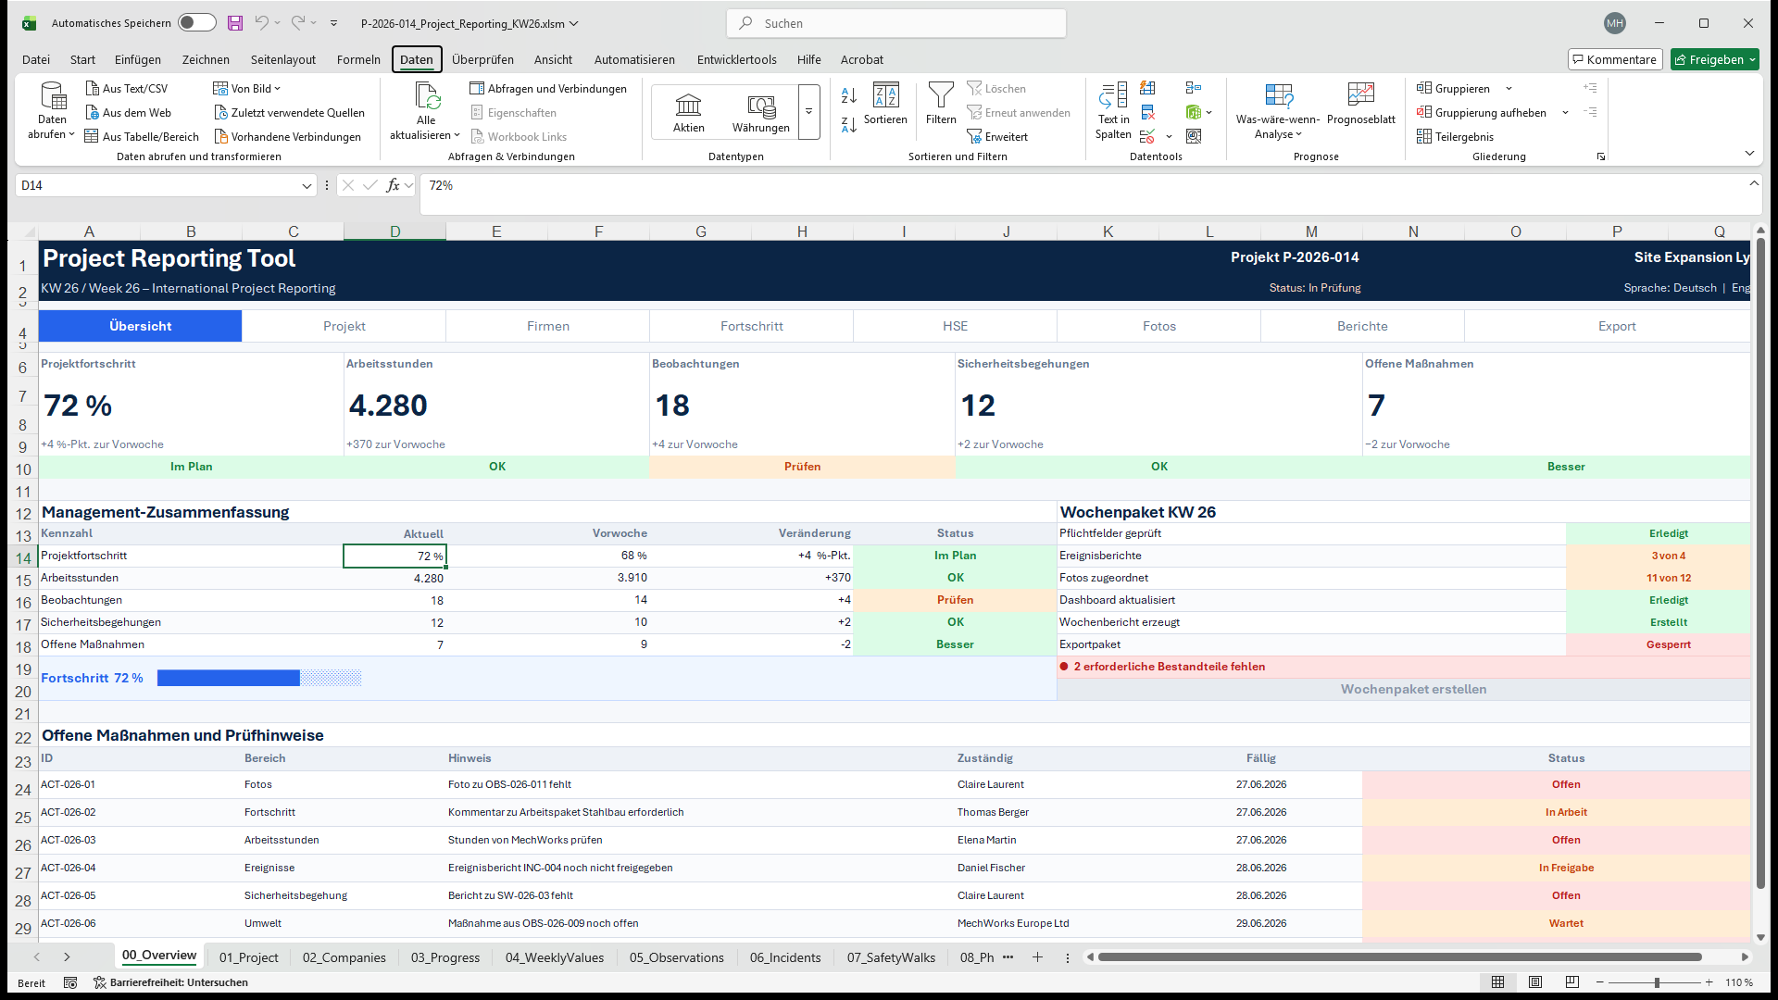The width and height of the screenshot is (1778, 1000).
Task: Open the Formeln ribbon tab
Action: [x=358, y=60]
